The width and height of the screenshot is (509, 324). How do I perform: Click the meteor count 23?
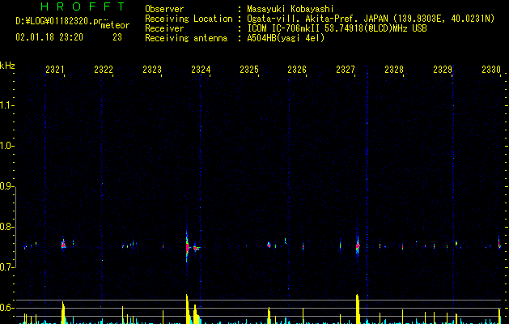pos(117,37)
